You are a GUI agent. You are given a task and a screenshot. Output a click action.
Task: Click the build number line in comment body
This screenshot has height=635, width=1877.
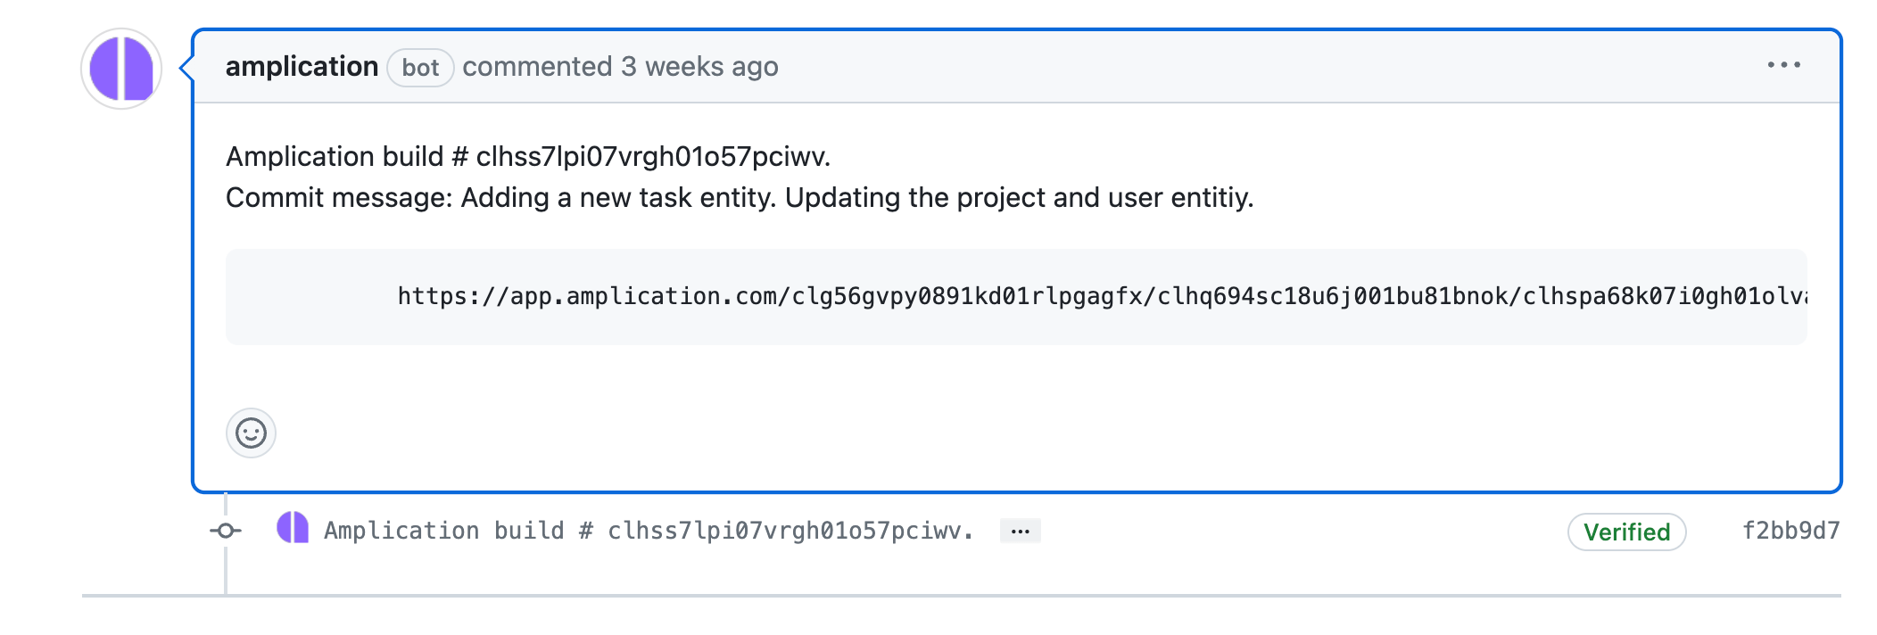527,157
